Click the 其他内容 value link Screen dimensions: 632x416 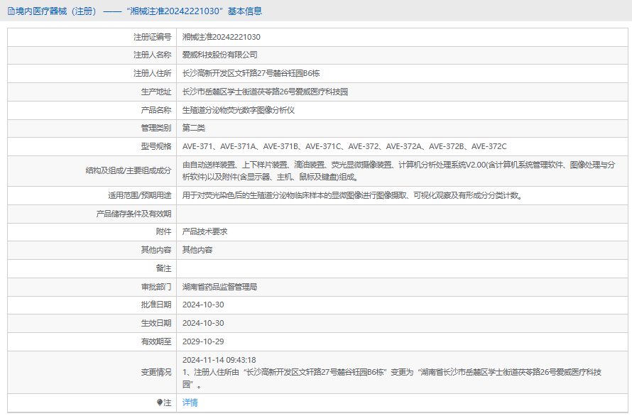[x=197, y=250]
